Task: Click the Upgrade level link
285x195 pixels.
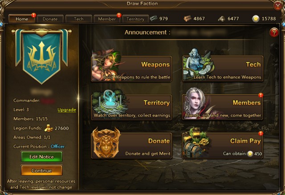Action: 67,109
